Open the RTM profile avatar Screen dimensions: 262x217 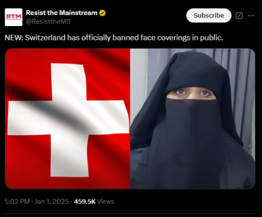coord(14,17)
